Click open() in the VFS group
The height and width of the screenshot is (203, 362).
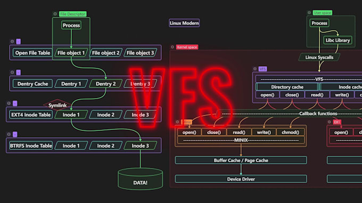pyautogui.click(x=267, y=95)
